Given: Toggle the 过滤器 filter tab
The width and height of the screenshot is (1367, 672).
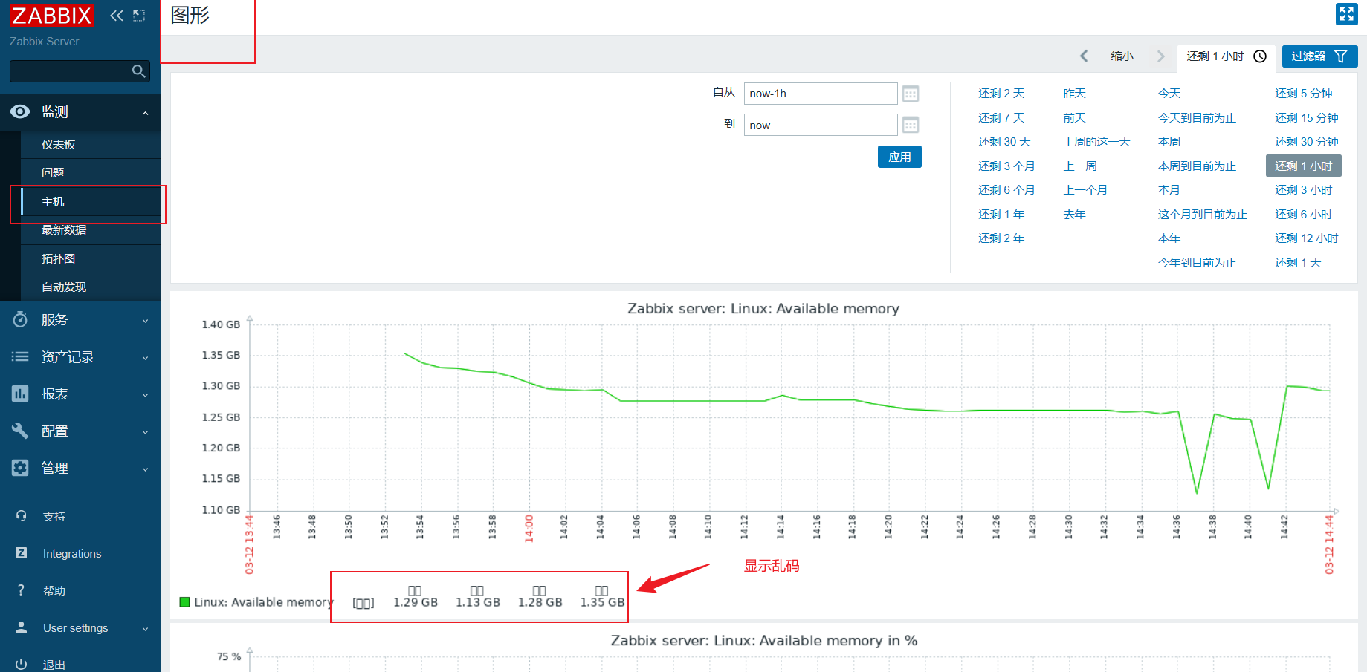Looking at the screenshot, I should pyautogui.click(x=1319, y=56).
